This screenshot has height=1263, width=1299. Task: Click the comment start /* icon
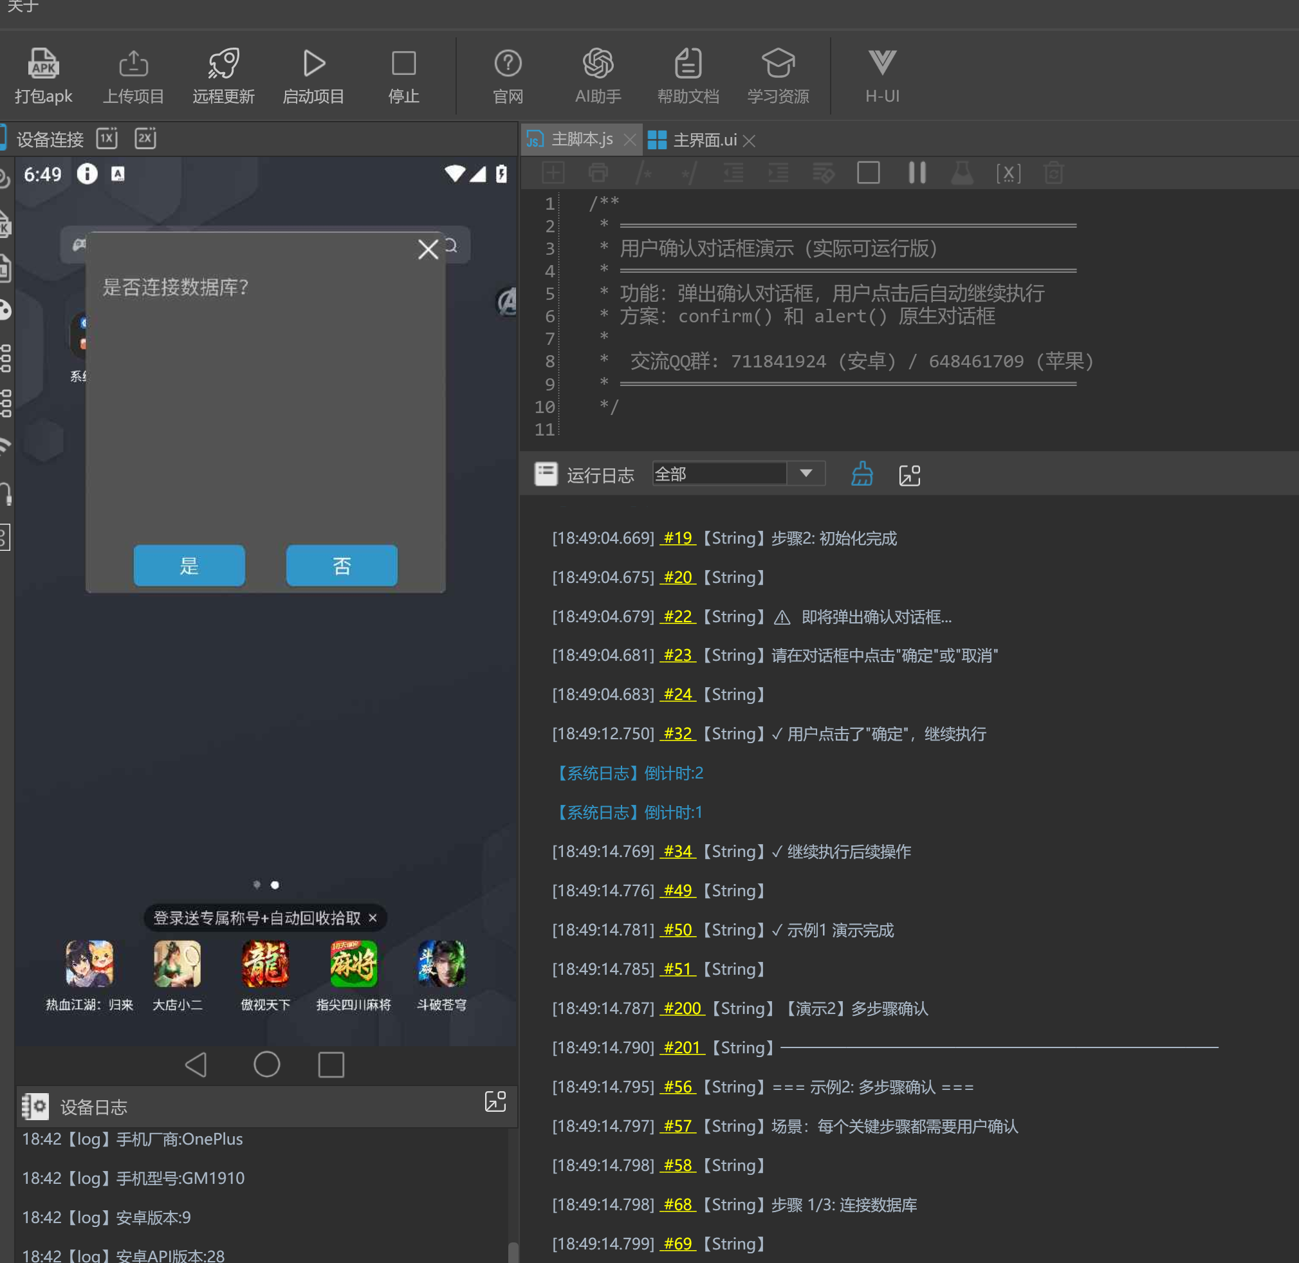643,173
